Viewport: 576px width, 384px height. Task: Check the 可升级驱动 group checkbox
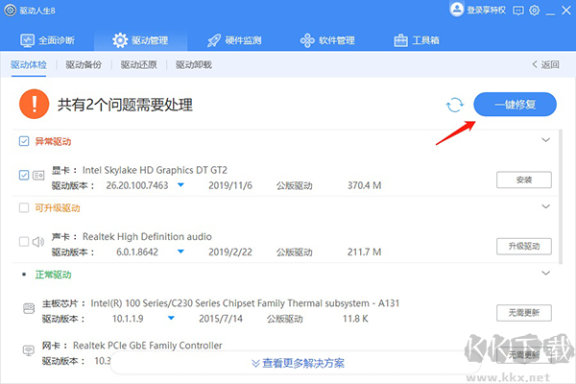click(24, 207)
